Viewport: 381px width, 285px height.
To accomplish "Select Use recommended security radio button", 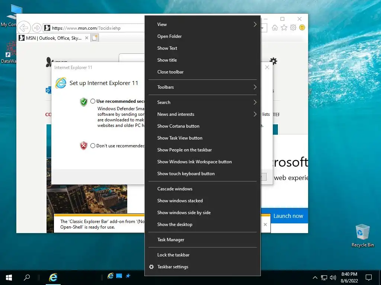I will click(x=93, y=101).
